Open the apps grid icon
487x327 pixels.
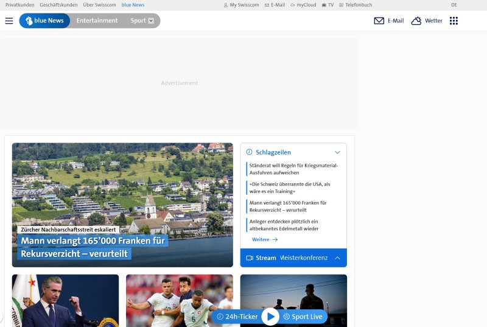point(454,21)
